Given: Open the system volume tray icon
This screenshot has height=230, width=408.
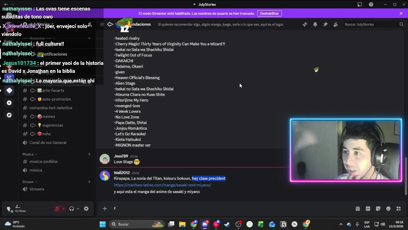Looking at the screenshot, I should pos(383,224).
